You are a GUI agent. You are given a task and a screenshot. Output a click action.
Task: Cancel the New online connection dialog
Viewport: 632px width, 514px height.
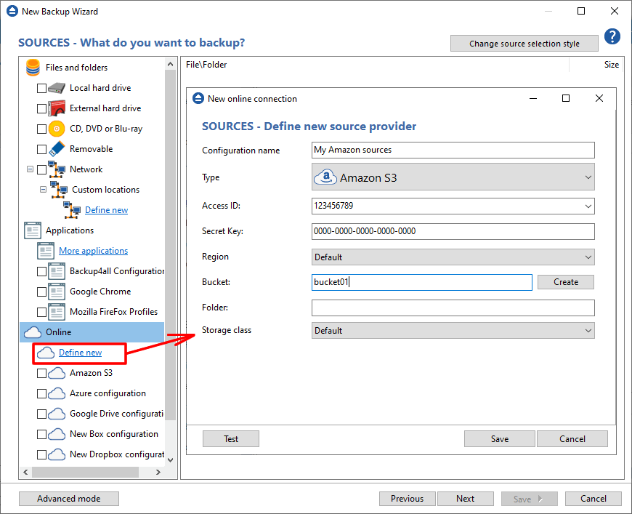tap(572, 439)
